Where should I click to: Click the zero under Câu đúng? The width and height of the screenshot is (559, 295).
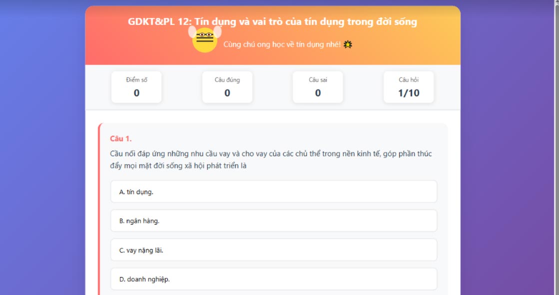(x=227, y=92)
